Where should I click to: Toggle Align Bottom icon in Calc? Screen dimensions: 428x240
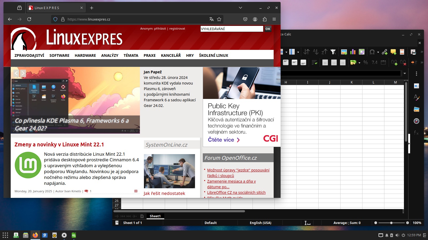tap(303, 62)
